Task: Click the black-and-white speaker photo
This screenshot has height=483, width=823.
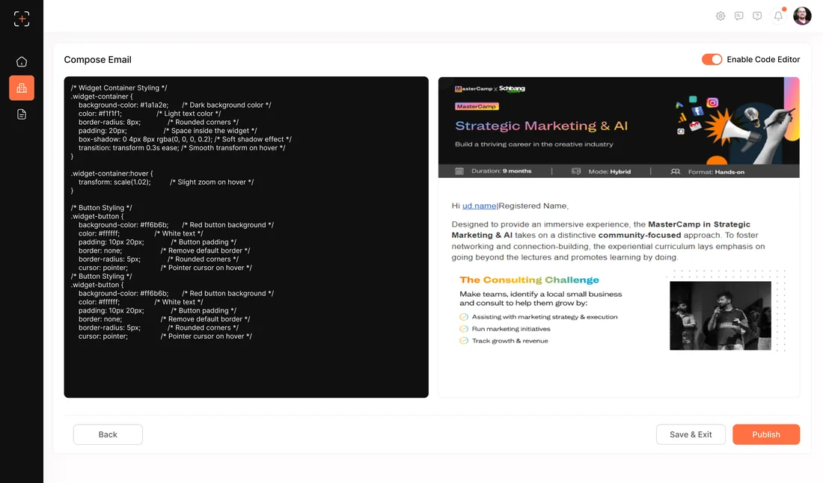Action: [720, 316]
